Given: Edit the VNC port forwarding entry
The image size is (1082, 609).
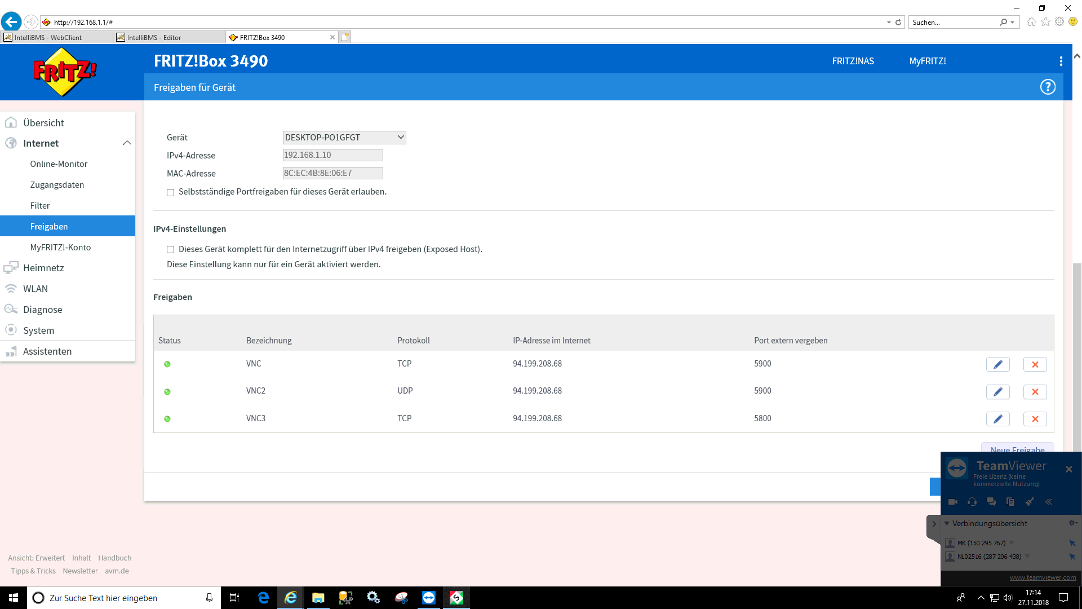Looking at the screenshot, I should 997,364.
